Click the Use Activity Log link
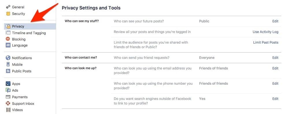 click(265, 32)
